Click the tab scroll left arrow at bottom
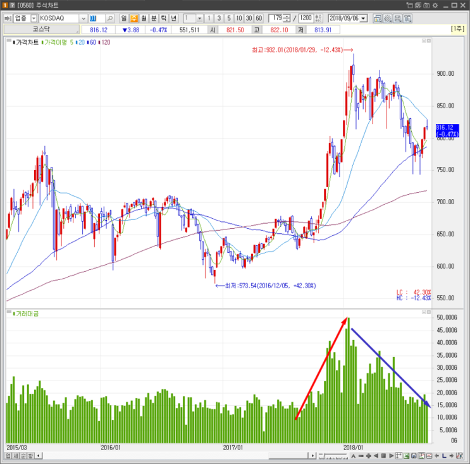The image size is (470, 464). click(39, 456)
